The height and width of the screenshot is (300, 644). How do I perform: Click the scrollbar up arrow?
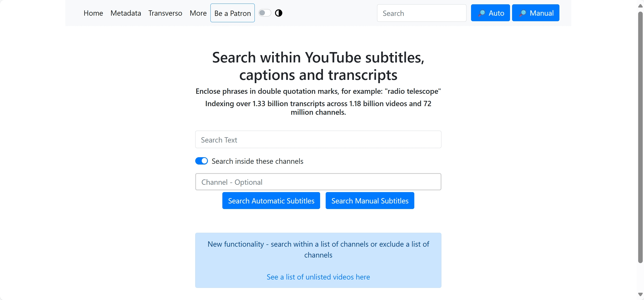(640, 6)
